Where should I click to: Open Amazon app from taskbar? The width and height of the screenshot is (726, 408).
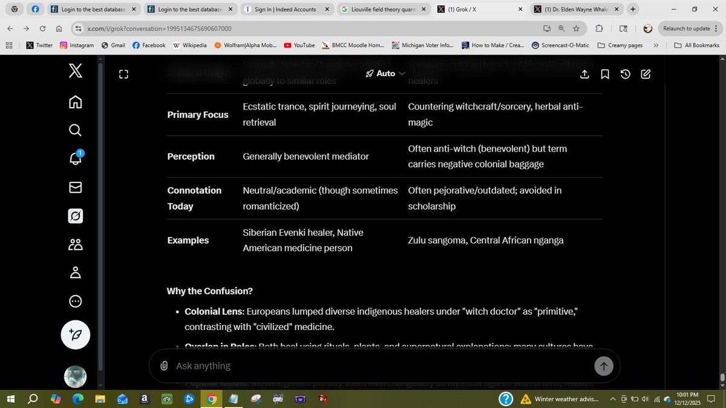pos(145,399)
